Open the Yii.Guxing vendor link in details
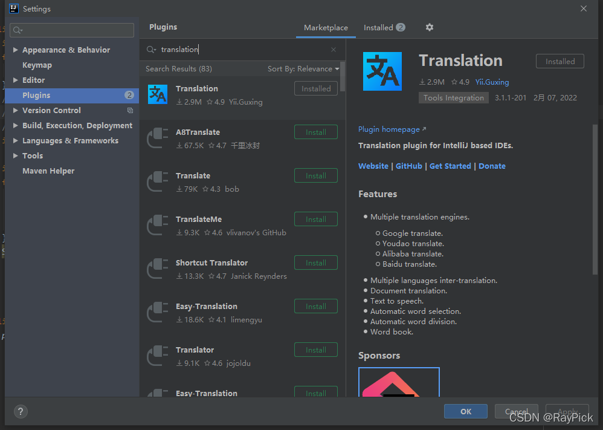The image size is (603, 430). (492, 82)
